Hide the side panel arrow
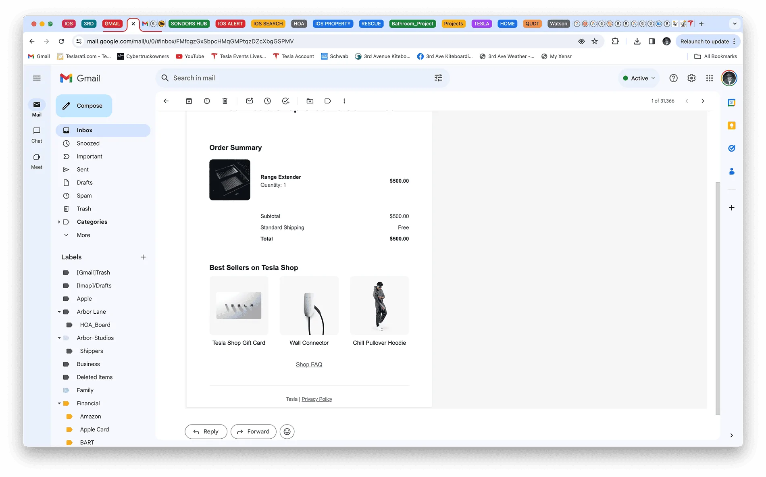Screen dimensions: 766x477 (731, 435)
